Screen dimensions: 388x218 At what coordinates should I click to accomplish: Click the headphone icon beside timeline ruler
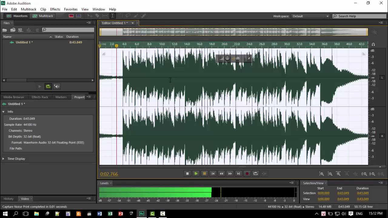click(x=373, y=44)
